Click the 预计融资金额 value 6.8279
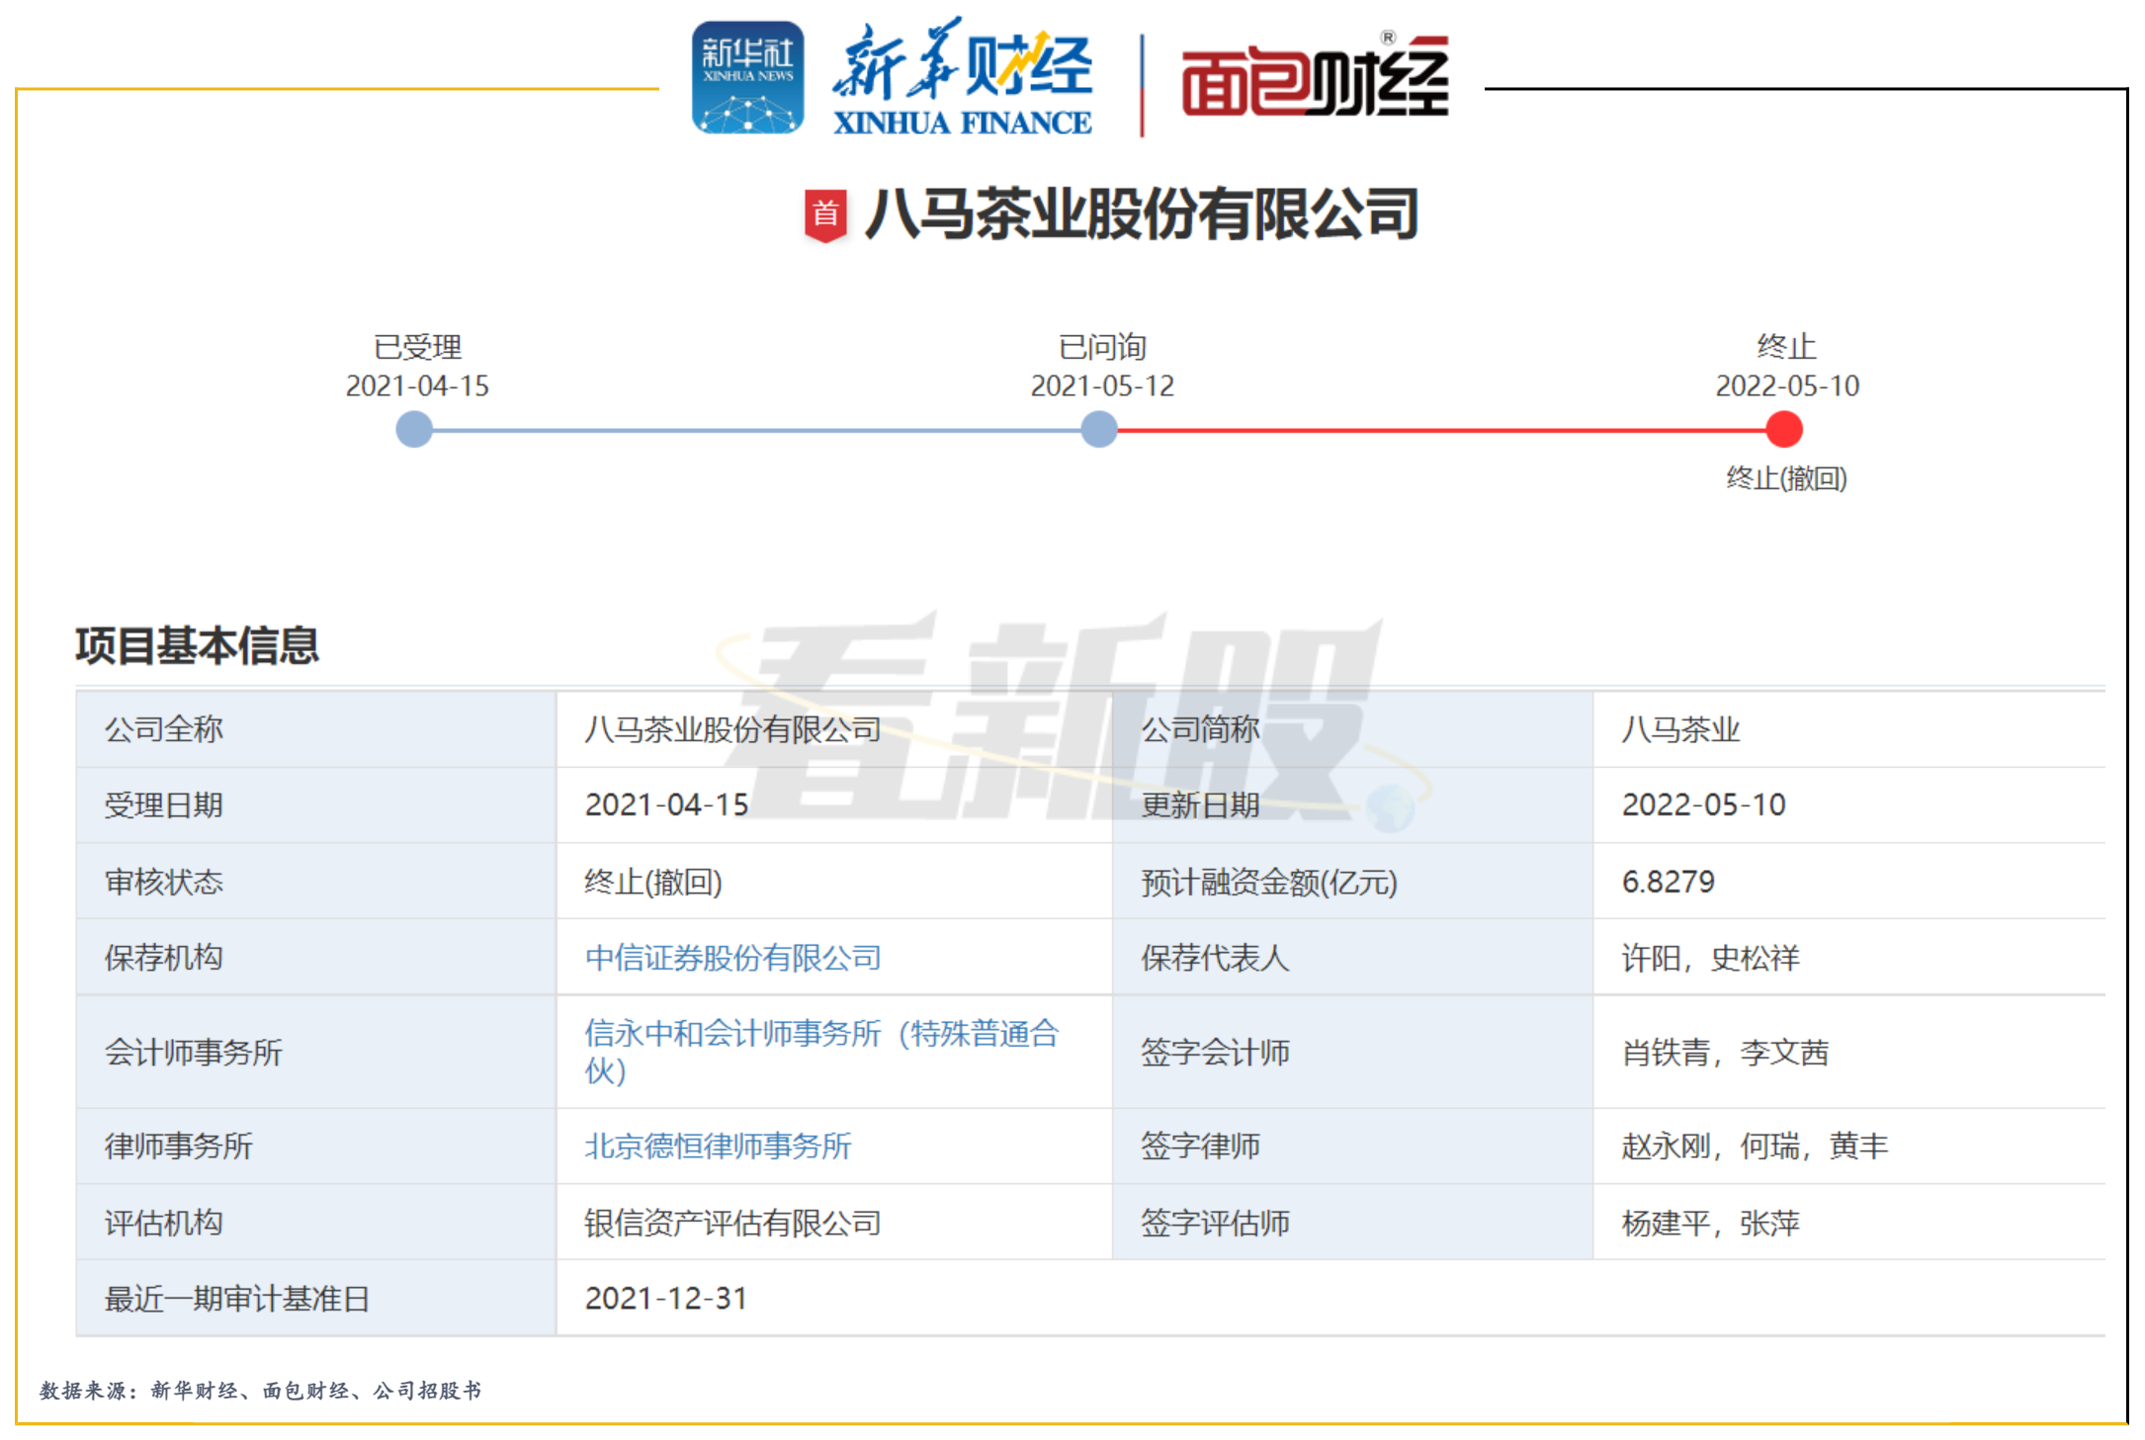Image resolution: width=2145 pixels, height=1440 pixels. click(1668, 882)
